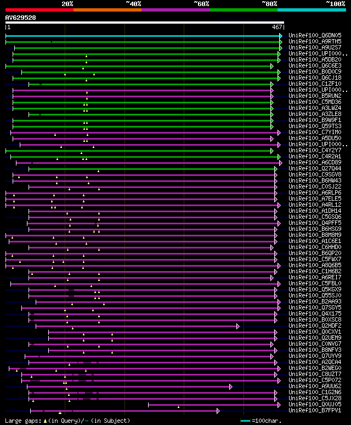Viewport: 351px width, 425px height.
Task: Click the cyan alignment bar for Q6DN05
Action: click(x=143, y=36)
